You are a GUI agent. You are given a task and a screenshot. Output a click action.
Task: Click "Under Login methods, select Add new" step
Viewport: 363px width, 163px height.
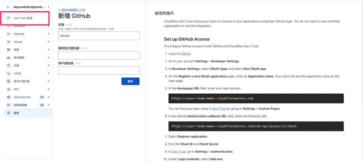pos(196,159)
